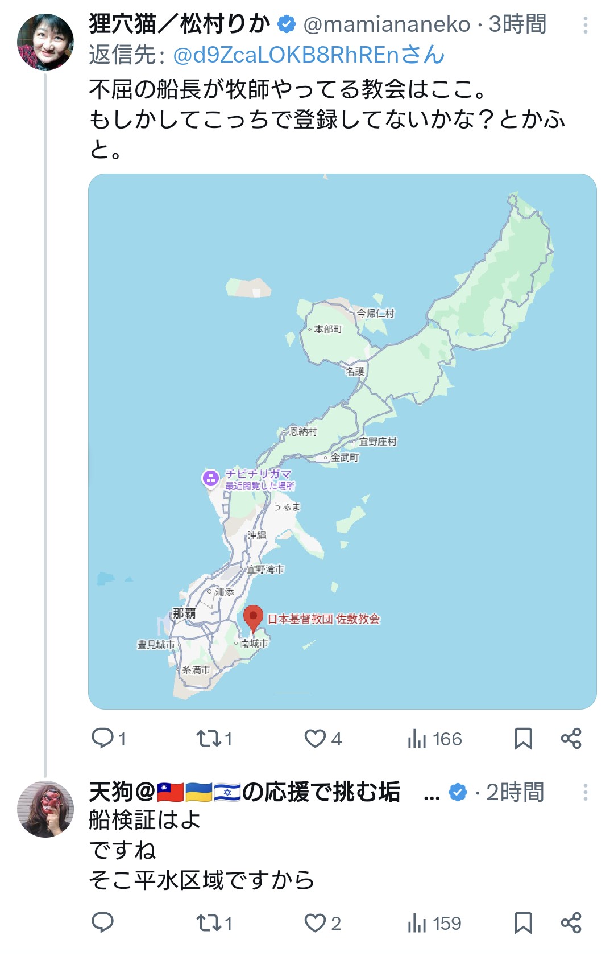The width and height of the screenshot is (614, 964).
Task: Like the 船検証はよ tweet
Action: pos(315,923)
